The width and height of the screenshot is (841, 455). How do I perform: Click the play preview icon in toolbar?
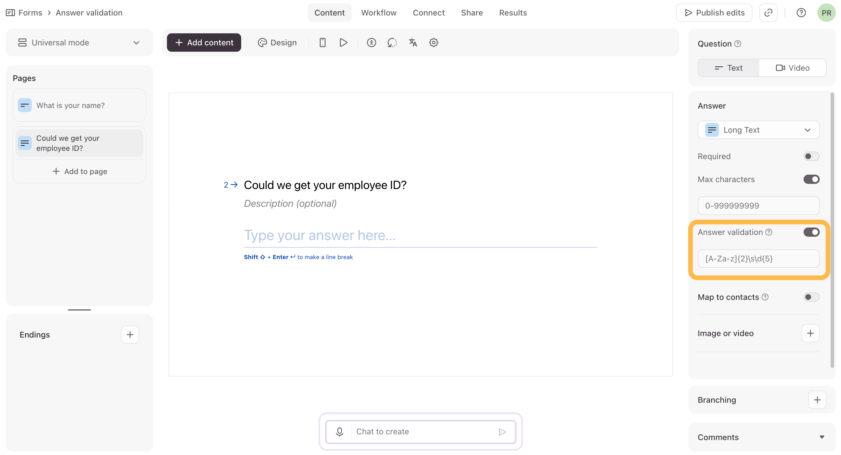pos(343,43)
